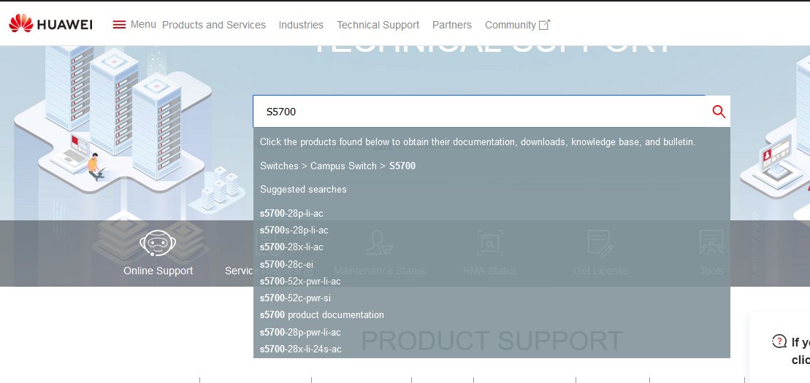Click the red search magnifier icon

pos(719,112)
